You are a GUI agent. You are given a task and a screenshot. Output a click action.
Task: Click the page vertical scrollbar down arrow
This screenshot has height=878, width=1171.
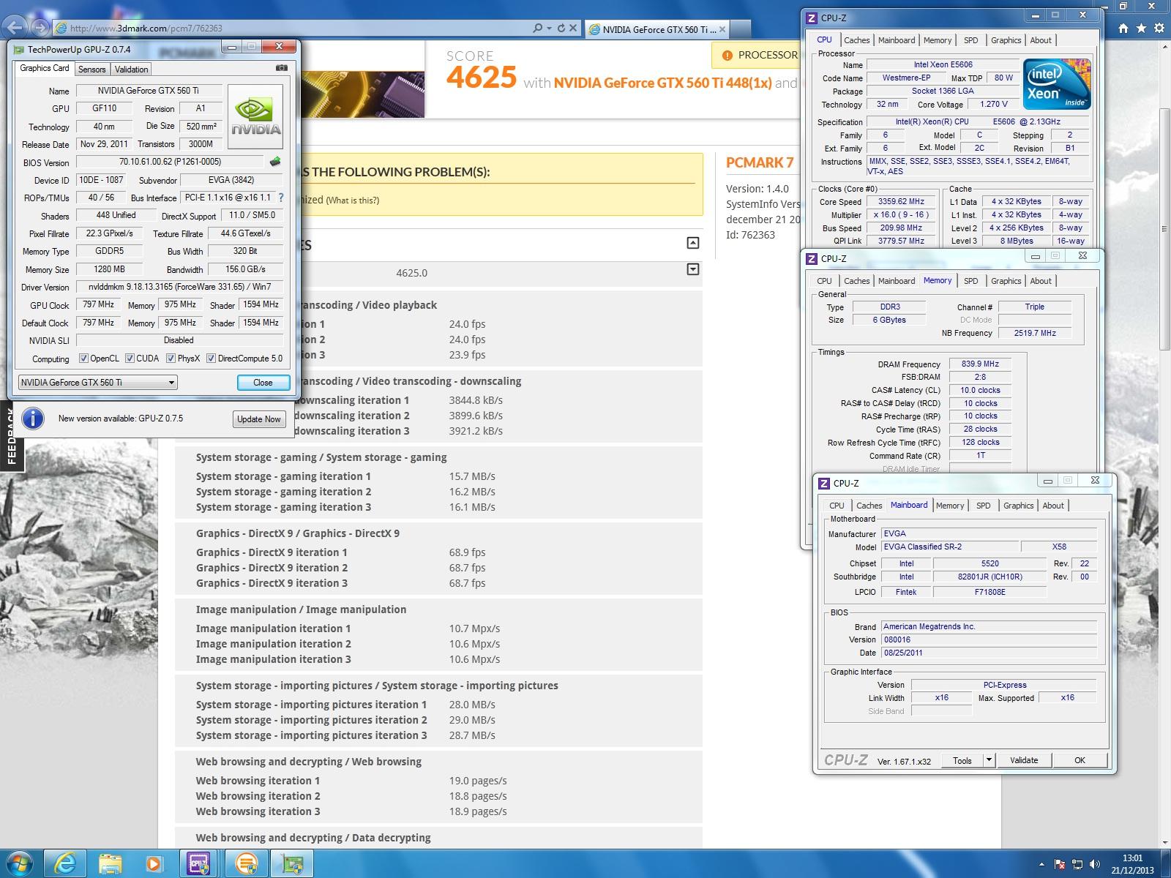coord(1164,841)
